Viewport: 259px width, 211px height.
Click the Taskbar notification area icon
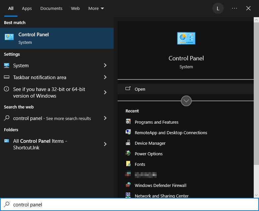click(x=7, y=77)
